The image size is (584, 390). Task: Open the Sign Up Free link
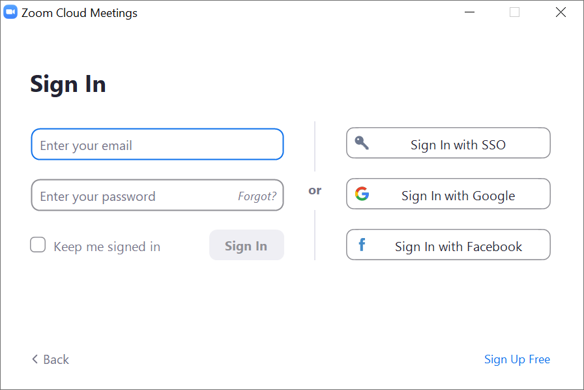tap(517, 359)
